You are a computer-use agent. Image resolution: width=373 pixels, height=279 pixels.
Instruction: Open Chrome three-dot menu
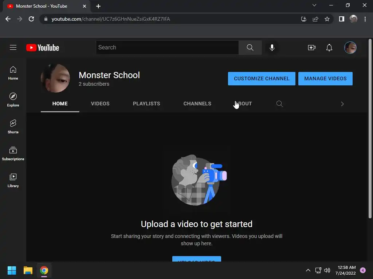coord(365,19)
